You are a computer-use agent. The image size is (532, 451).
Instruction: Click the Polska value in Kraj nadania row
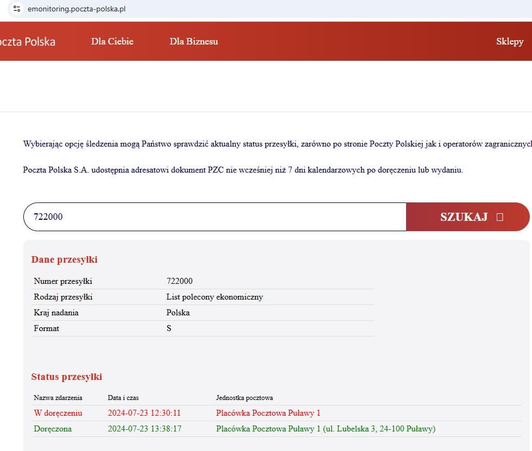click(178, 313)
